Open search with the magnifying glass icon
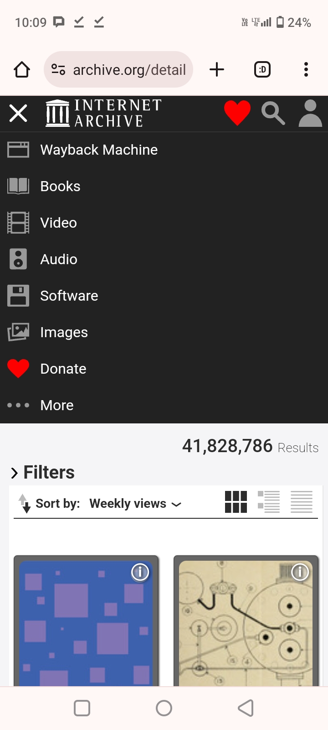 click(273, 113)
